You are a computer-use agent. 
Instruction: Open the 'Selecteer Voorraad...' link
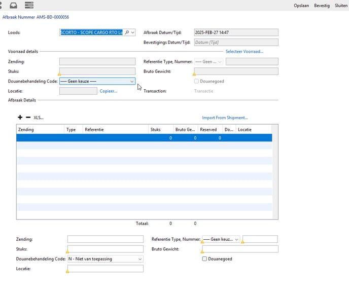pos(245,51)
